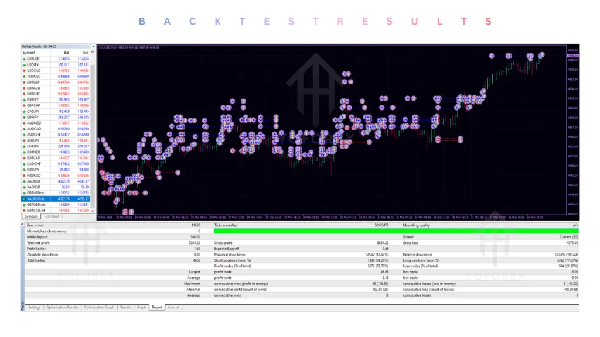The image size is (600, 337).
Task: Click the Symbol column header
Action: click(29, 53)
